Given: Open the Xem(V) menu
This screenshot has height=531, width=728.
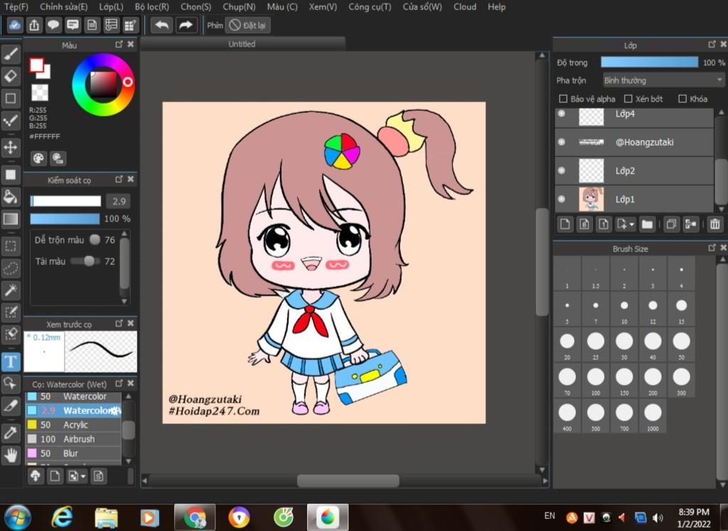Looking at the screenshot, I should (323, 7).
